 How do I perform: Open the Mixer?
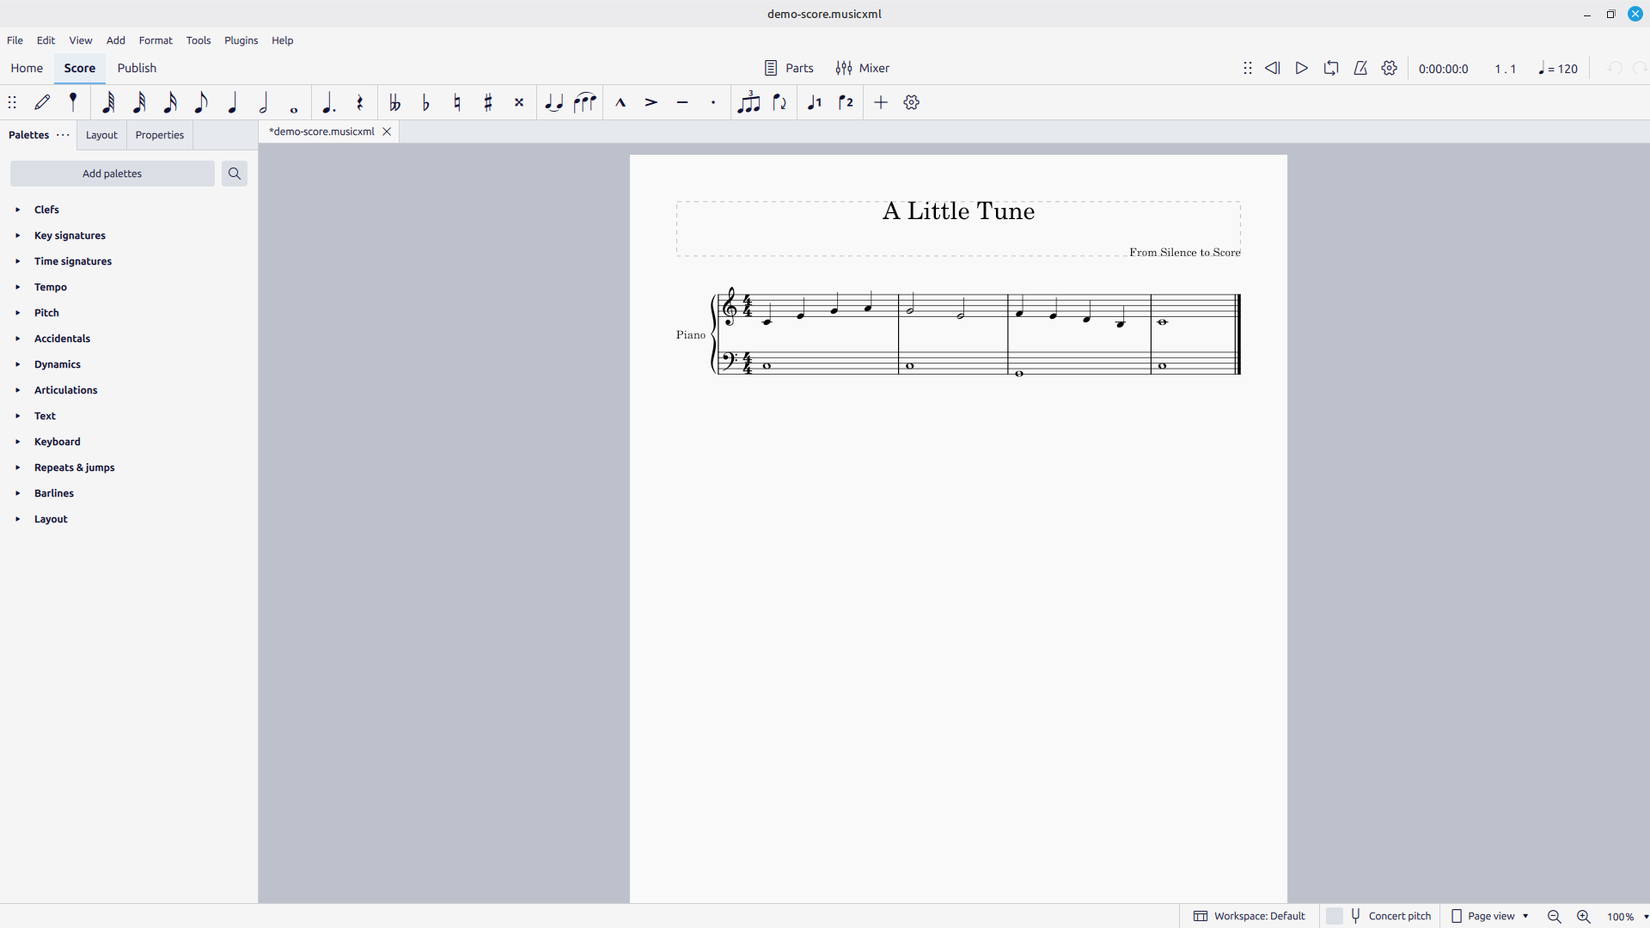(863, 68)
